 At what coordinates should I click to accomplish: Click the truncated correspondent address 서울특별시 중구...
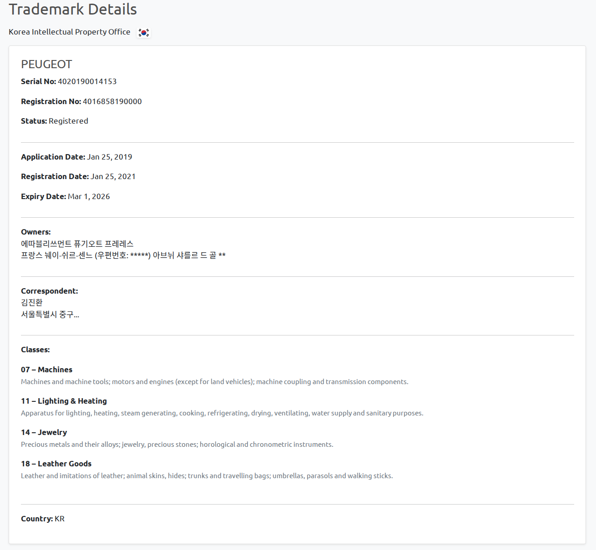tap(50, 315)
